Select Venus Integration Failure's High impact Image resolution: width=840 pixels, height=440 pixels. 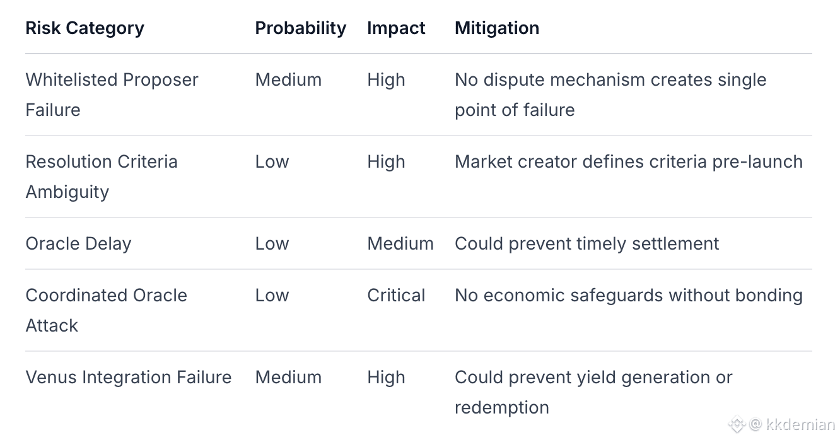(386, 378)
